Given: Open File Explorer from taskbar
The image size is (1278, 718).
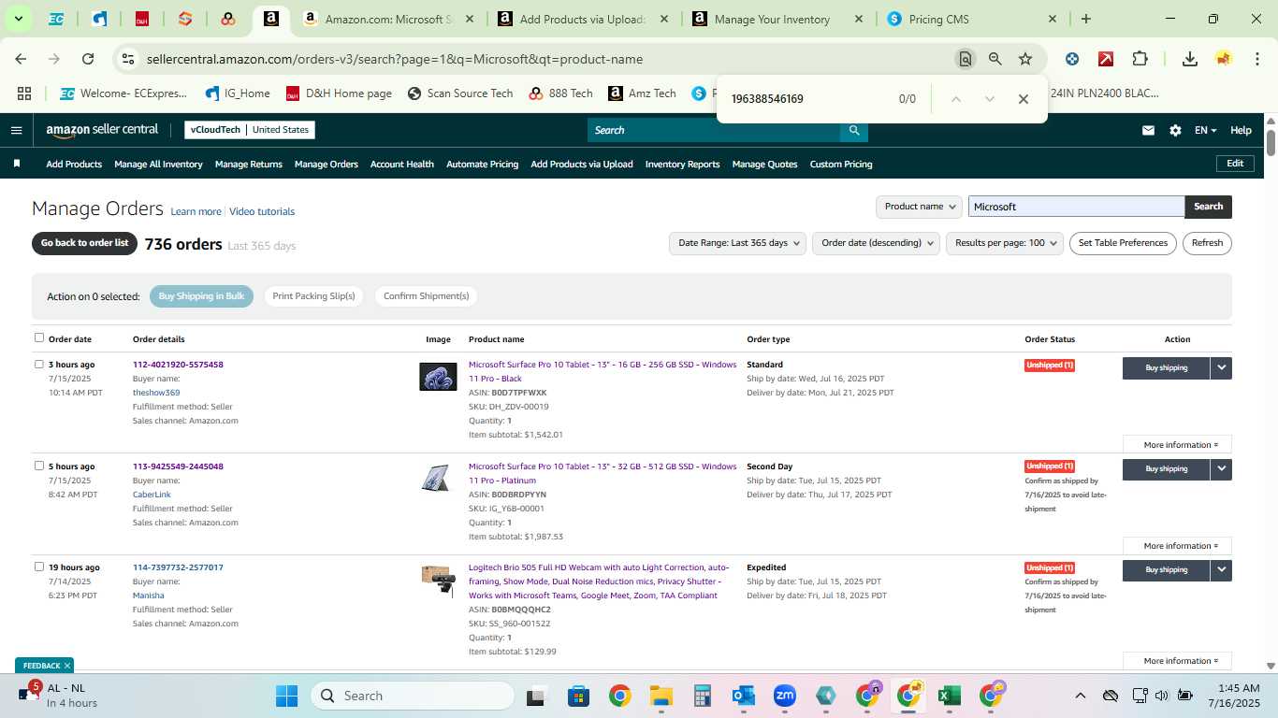Looking at the screenshot, I should click(x=661, y=696).
